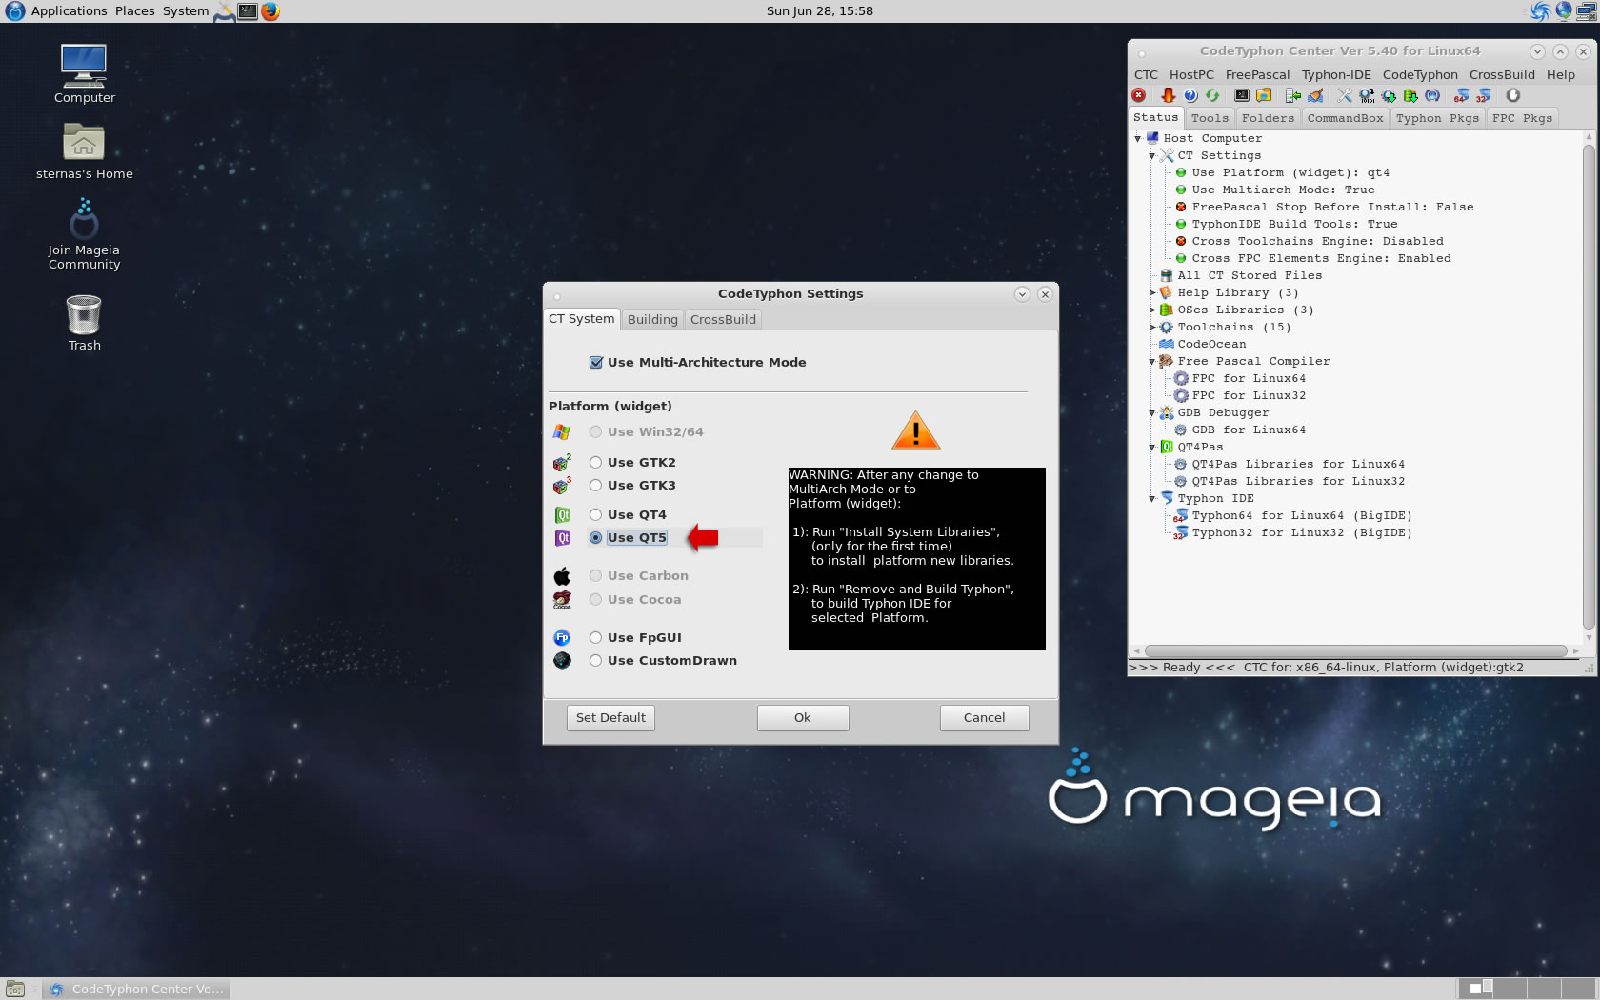Click the clock showing Sun Jun 28

coord(819,11)
